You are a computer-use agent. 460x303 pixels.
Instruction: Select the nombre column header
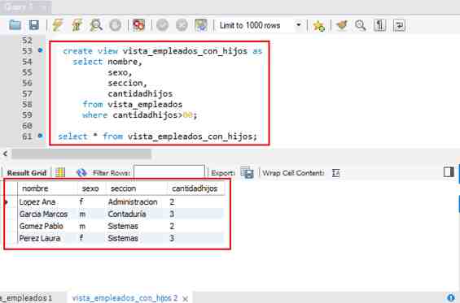(x=47, y=188)
